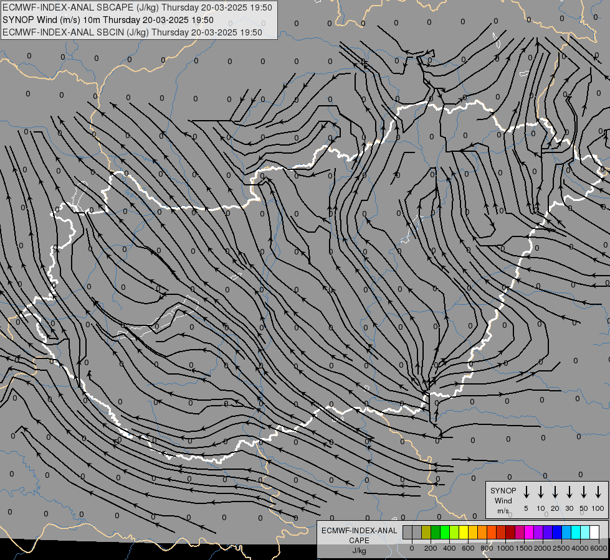610x560 pixels.
Task: Select the dark green CAPE swatch
Action: tap(436, 532)
